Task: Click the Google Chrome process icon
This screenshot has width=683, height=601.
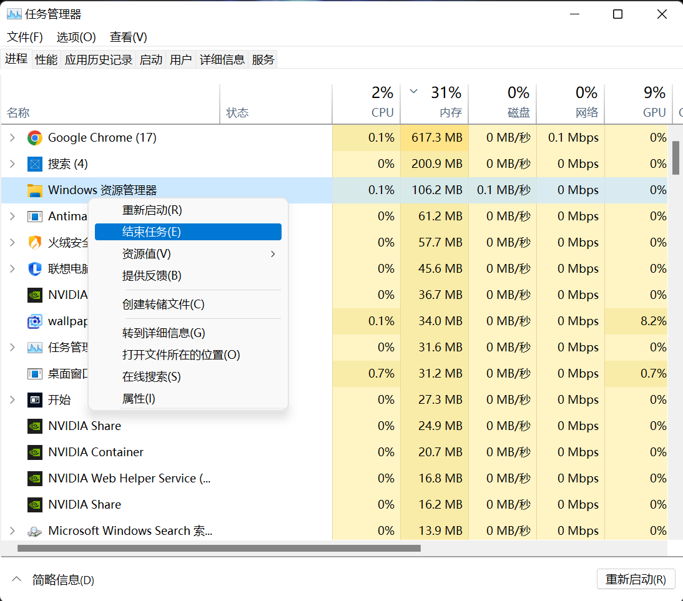Action: [x=35, y=137]
